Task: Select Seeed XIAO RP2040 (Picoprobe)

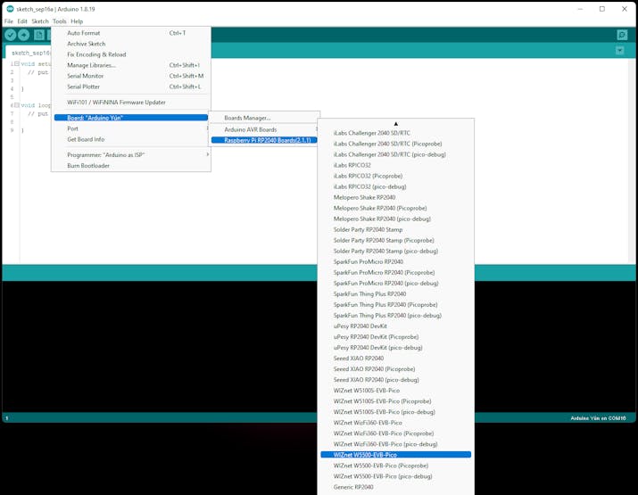Action: coord(395,369)
